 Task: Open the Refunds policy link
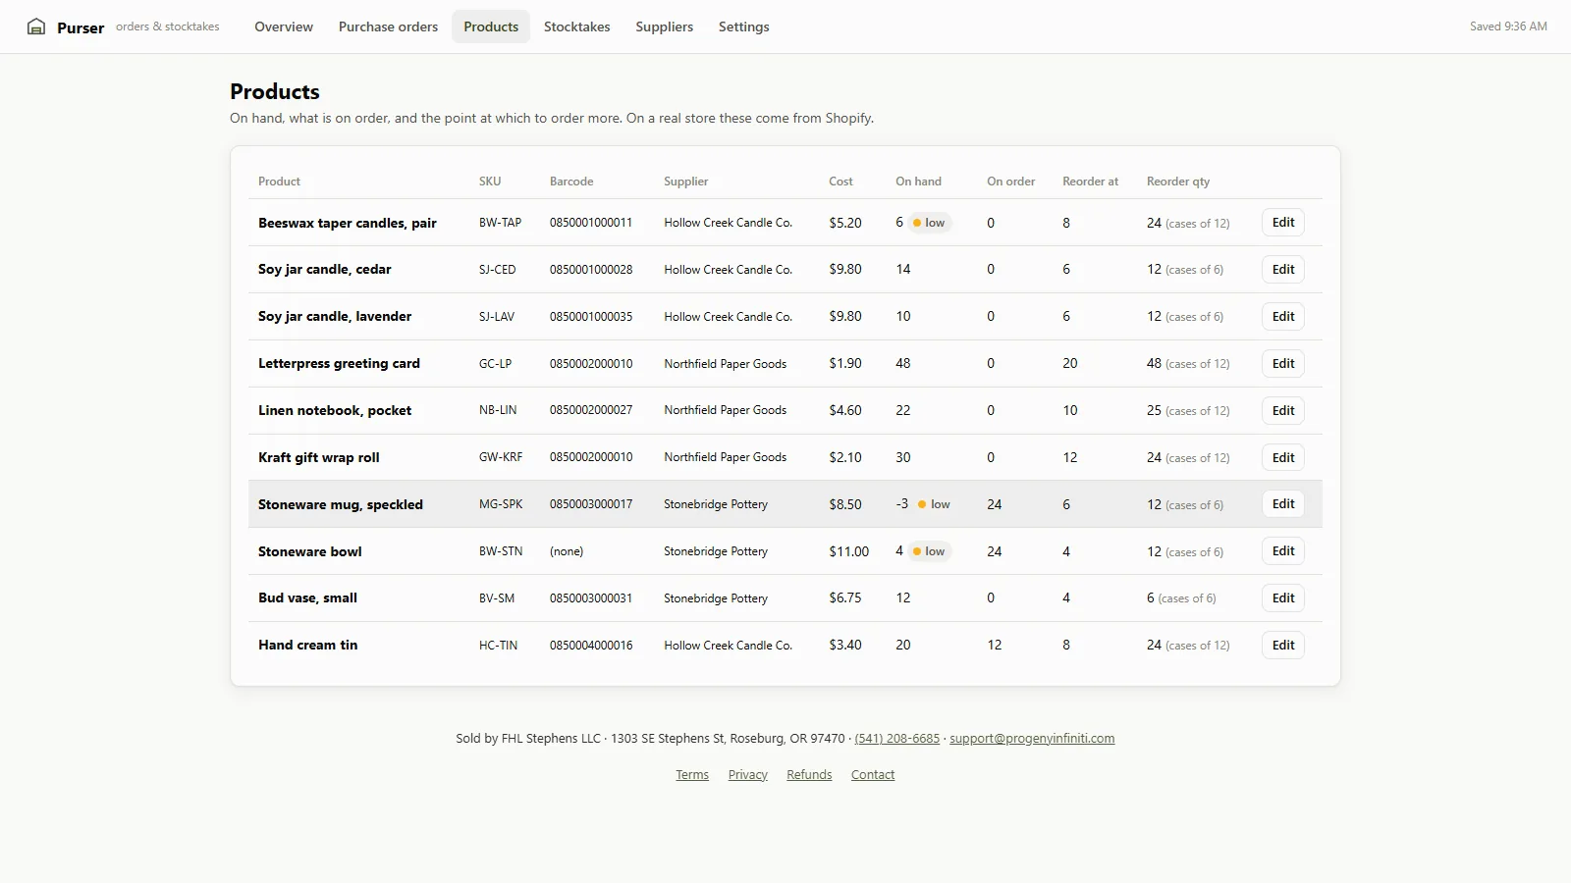point(809,775)
